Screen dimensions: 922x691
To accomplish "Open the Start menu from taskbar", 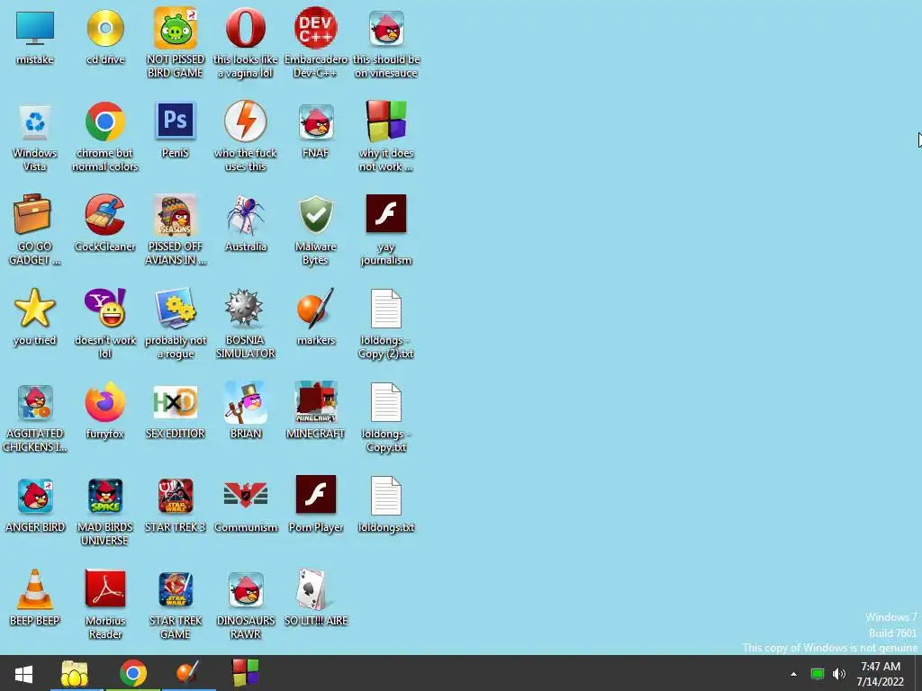I will click(23, 673).
